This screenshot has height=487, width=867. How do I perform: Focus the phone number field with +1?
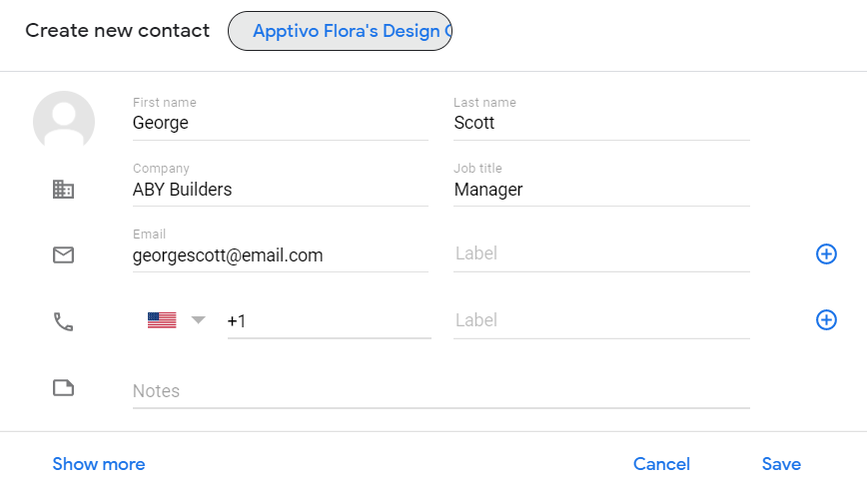pos(329,321)
